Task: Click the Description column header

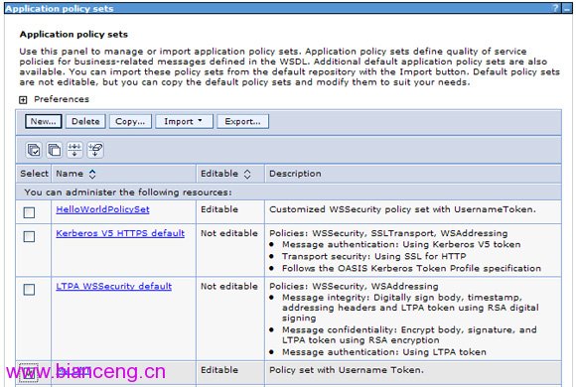Action: [x=295, y=174]
